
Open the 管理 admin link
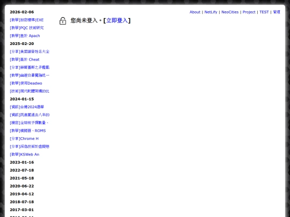[x=277, y=12]
